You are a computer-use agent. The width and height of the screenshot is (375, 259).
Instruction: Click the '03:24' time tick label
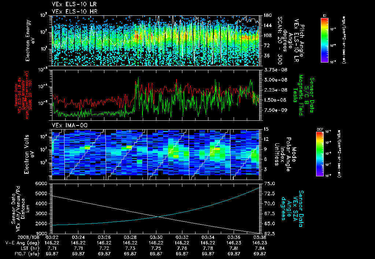coord(78,238)
